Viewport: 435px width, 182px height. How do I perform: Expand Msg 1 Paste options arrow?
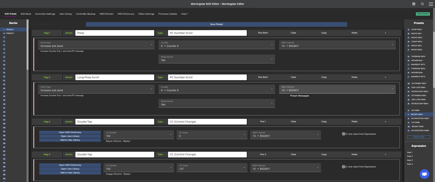385,33
